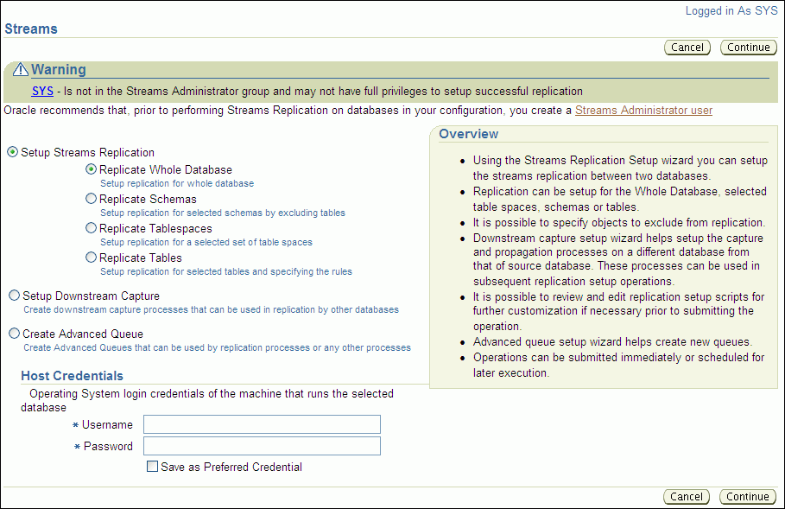
Task: Choose Replicate Whole Database option
Action: pyautogui.click(x=92, y=170)
